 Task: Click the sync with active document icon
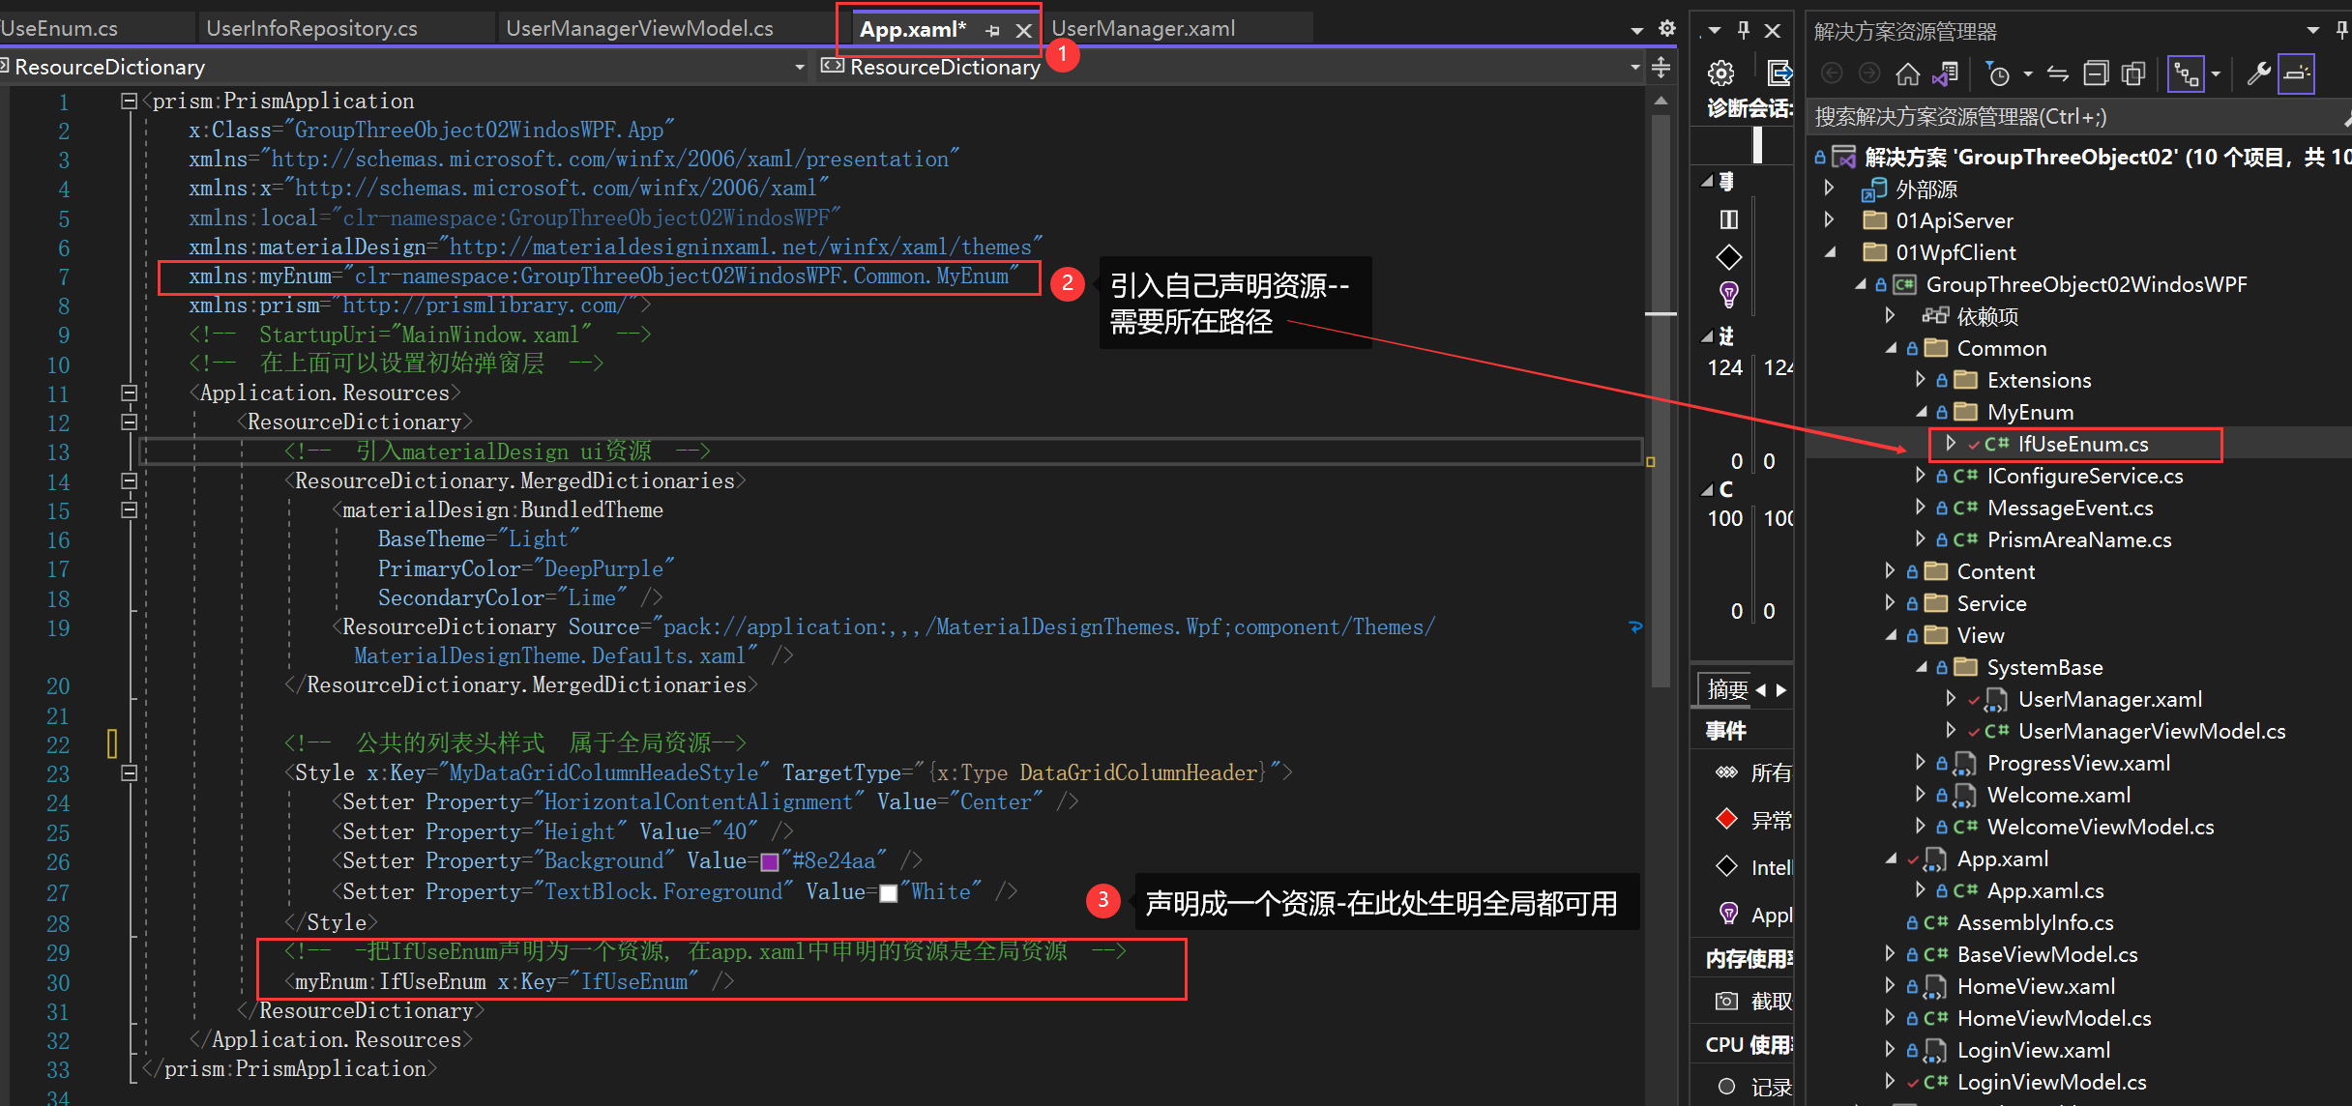(2058, 74)
